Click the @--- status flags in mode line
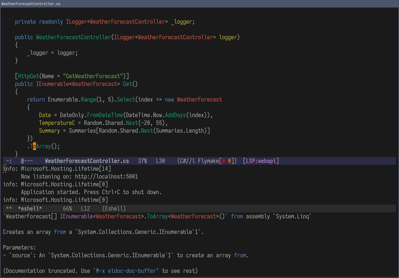The width and height of the screenshot is (399, 278). pyautogui.click(x=27, y=161)
